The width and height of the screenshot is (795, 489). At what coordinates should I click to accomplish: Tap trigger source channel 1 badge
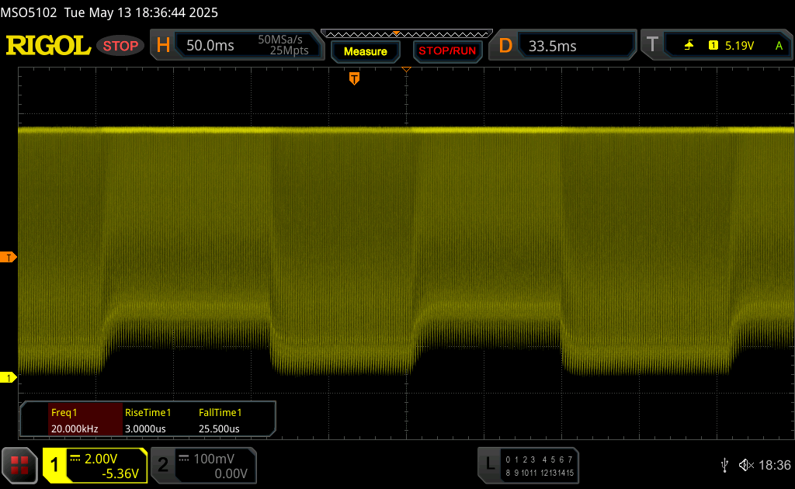(x=713, y=46)
